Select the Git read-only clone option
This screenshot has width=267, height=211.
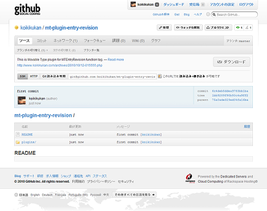pos(54,76)
